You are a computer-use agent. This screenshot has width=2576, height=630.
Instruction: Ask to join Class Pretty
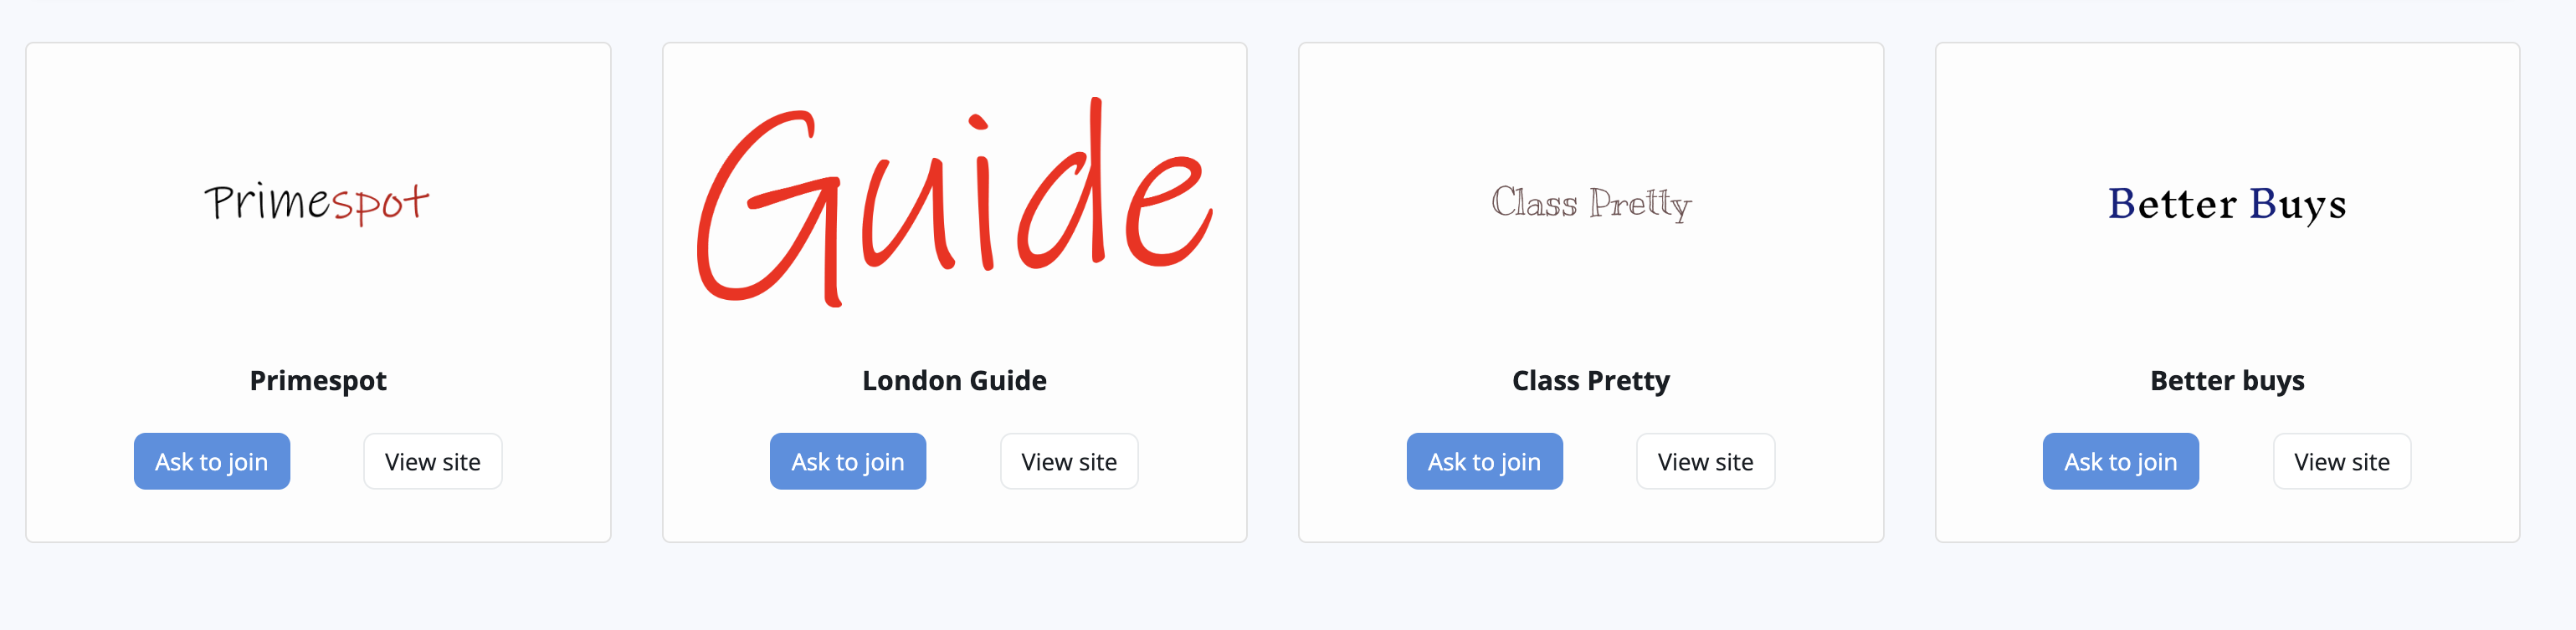pyautogui.click(x=1484, y=461)
